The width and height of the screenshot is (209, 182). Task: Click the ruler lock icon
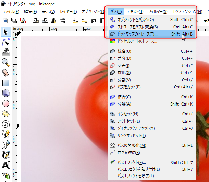point(14,28)
